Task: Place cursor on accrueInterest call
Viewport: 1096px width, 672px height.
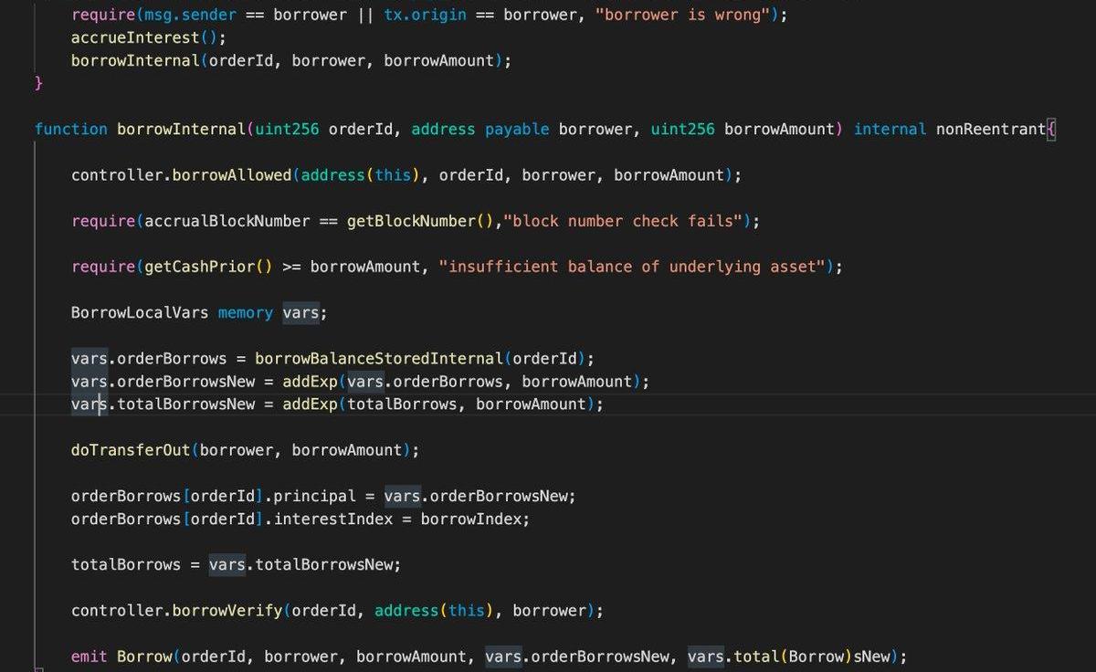Action: pyautogui.click(x=134, y=37)
